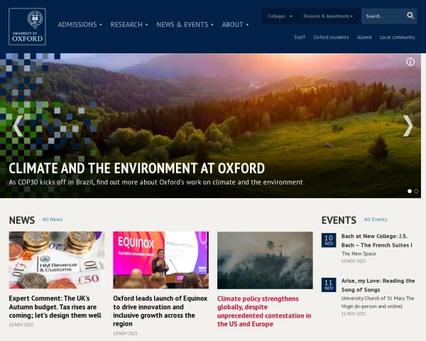426x341 pixels.
Task: Open the Staff link
Action: 300,37
